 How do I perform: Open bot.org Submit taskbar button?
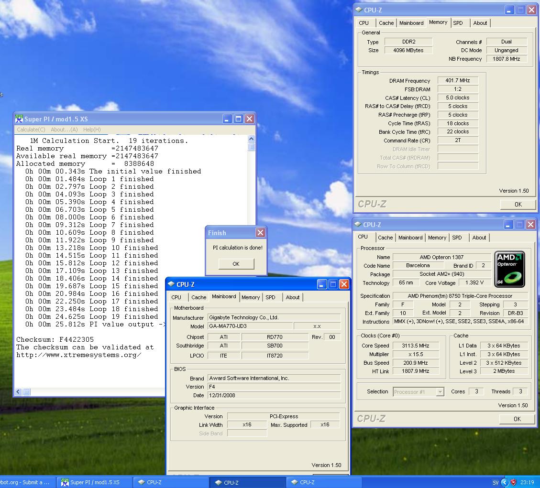pos(27,482)
